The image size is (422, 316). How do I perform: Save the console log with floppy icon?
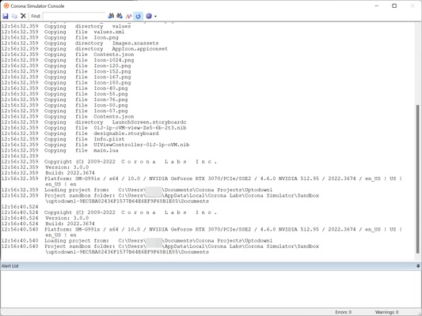pos(6,16)
